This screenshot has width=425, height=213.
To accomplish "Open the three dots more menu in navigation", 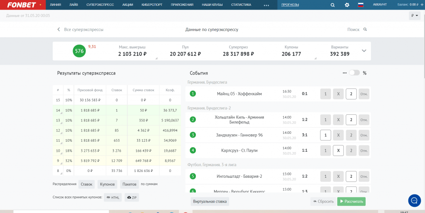I will [x=266, y=5].
